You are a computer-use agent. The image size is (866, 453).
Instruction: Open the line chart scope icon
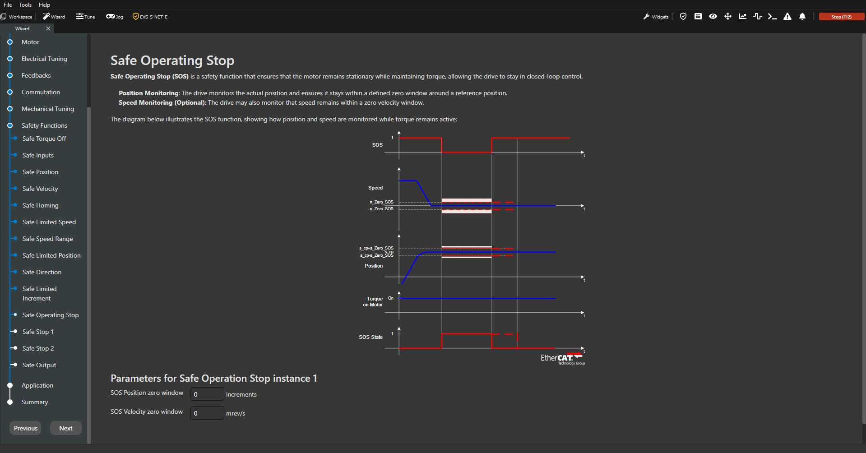pyautogui.click(x=742, y=17)
